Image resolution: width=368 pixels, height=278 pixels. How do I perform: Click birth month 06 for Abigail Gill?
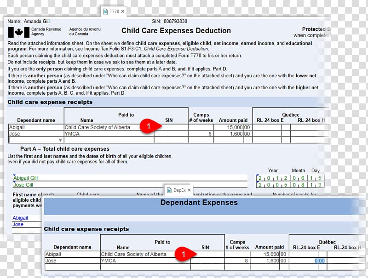tap(298, 178)
